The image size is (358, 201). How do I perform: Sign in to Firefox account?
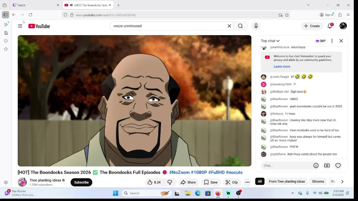pyautogui.click(x=327, y=15)
